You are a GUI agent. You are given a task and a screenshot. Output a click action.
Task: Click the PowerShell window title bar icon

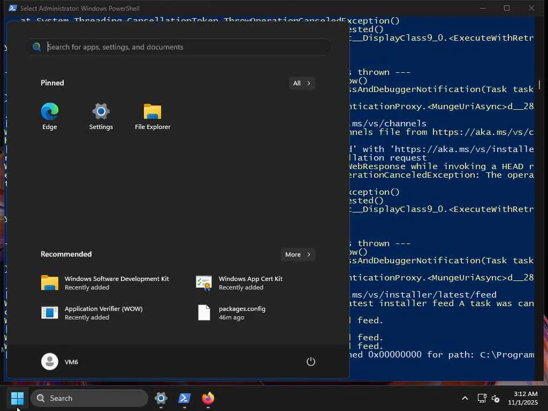[13, 8]
